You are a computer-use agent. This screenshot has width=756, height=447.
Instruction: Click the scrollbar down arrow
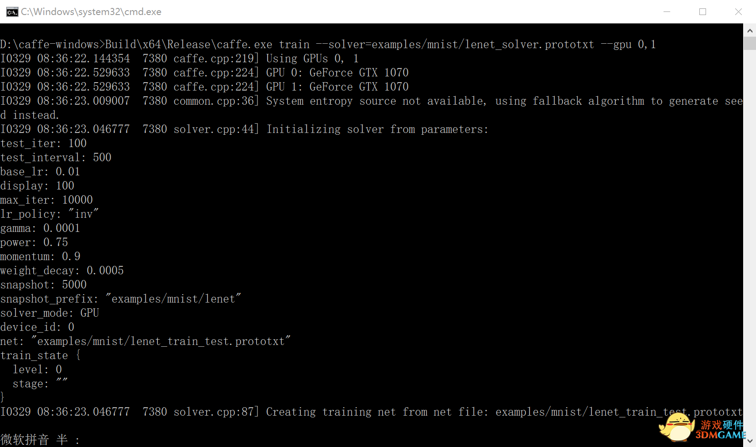[x=749, y=440]
